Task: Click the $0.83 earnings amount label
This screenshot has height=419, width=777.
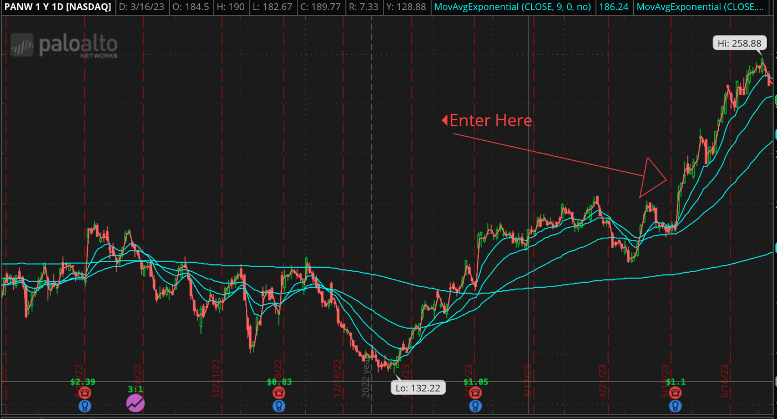Action: [x=279, y=381]
